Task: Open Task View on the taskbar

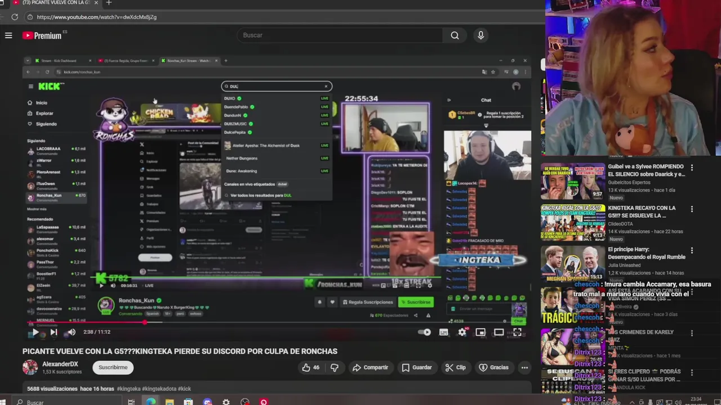Action: [131, 402]
